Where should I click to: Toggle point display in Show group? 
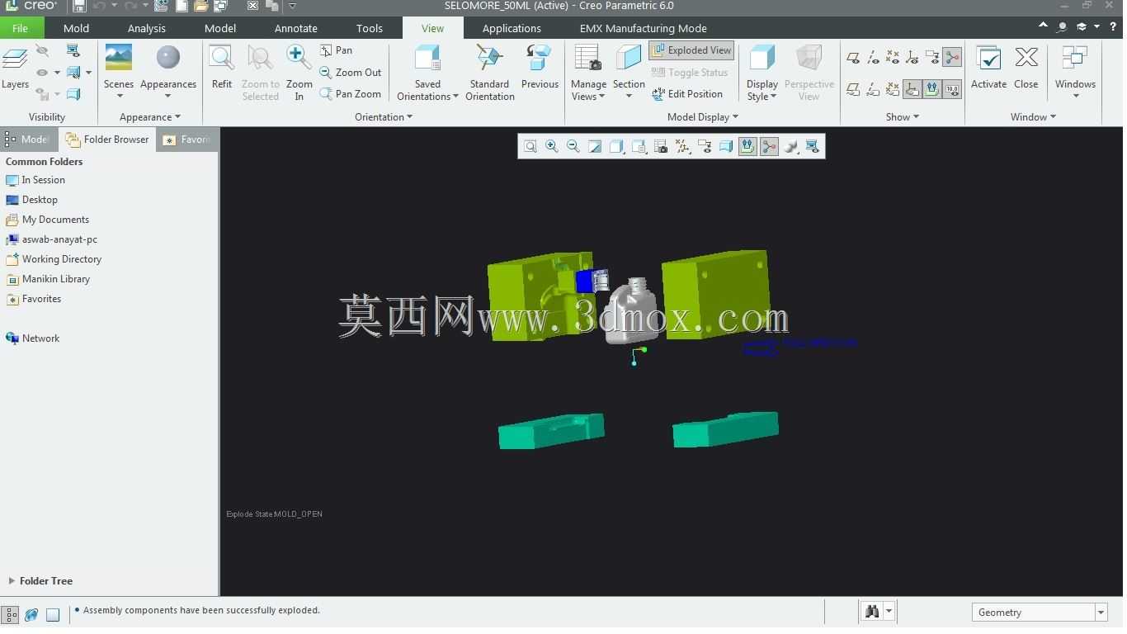click(x=893, y=58)
